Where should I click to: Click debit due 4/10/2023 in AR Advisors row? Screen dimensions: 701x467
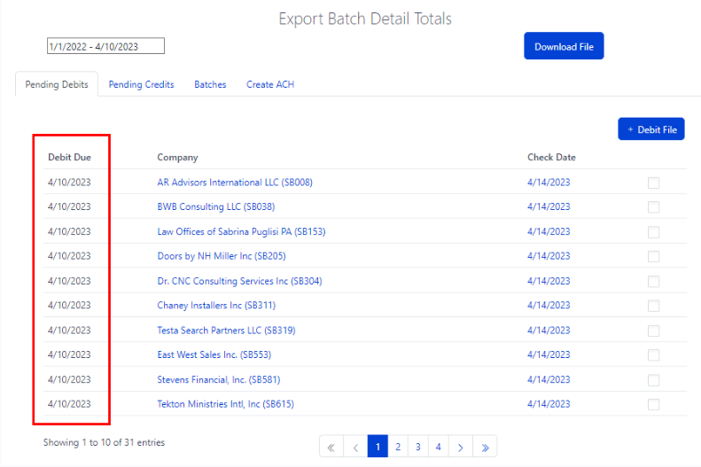(69, 183)
